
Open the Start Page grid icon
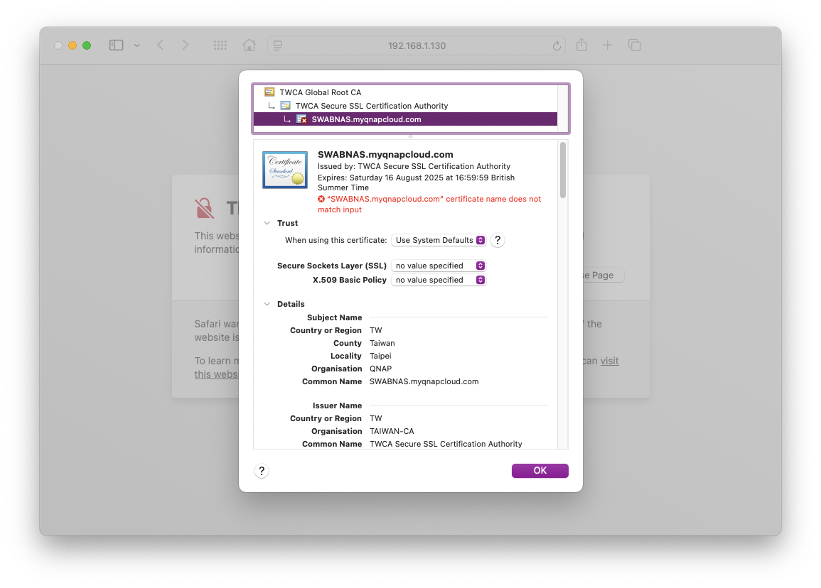(x=220, y=45)
